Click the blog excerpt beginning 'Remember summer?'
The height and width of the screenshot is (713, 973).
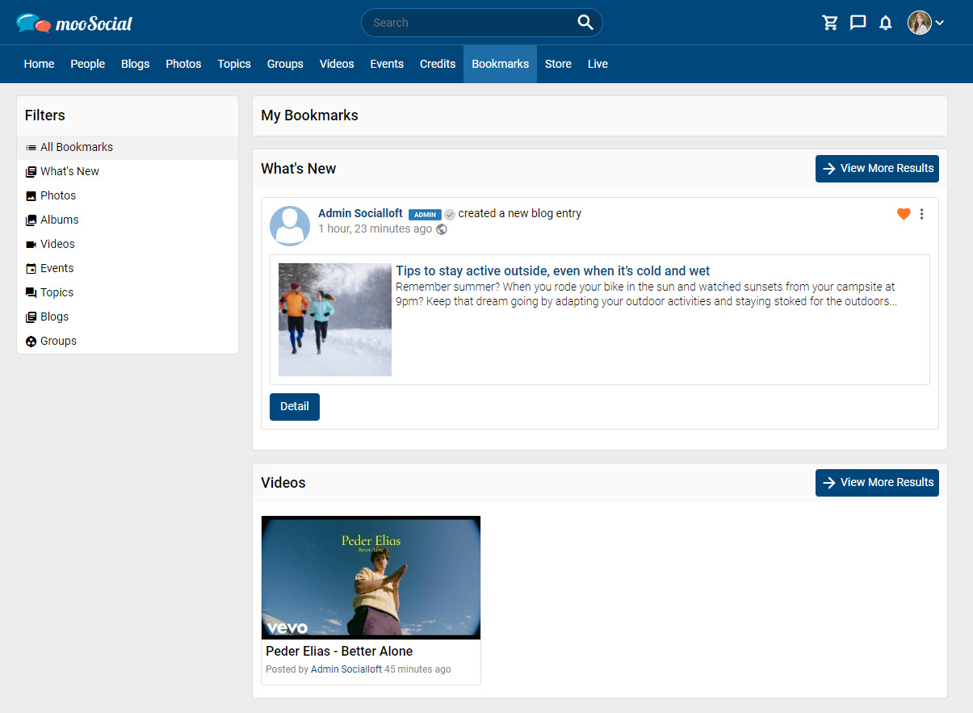645,294
